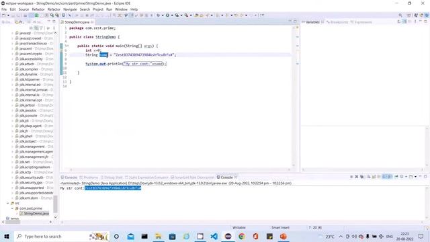
Task: Click 'Smart Insert' in status bar
Action: [x=280, y=227]
